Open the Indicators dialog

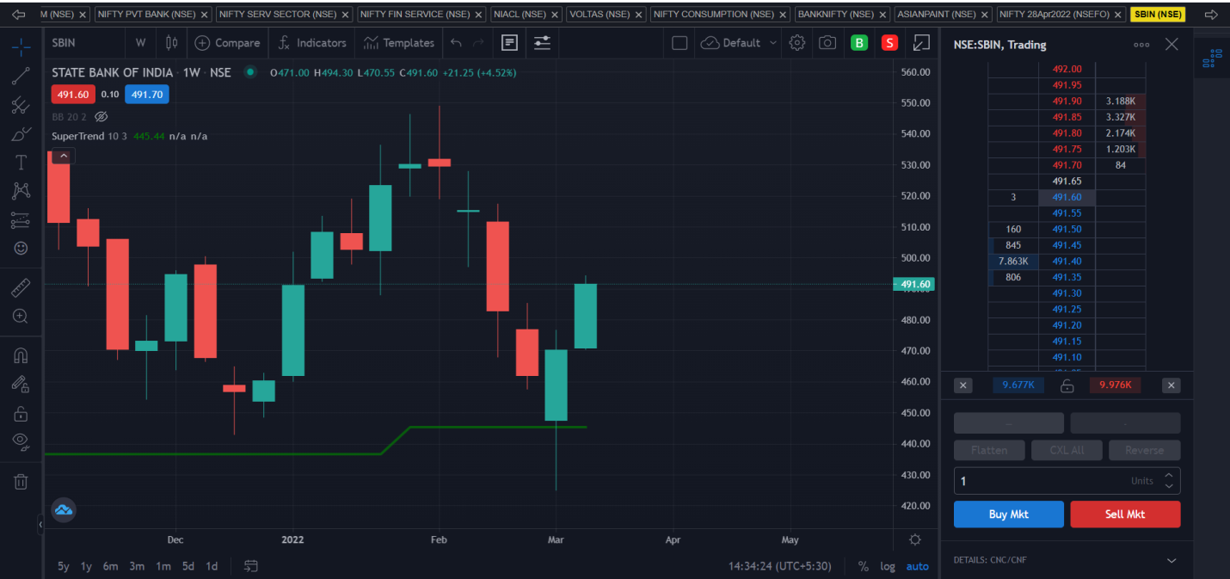[x=311, y=43]
